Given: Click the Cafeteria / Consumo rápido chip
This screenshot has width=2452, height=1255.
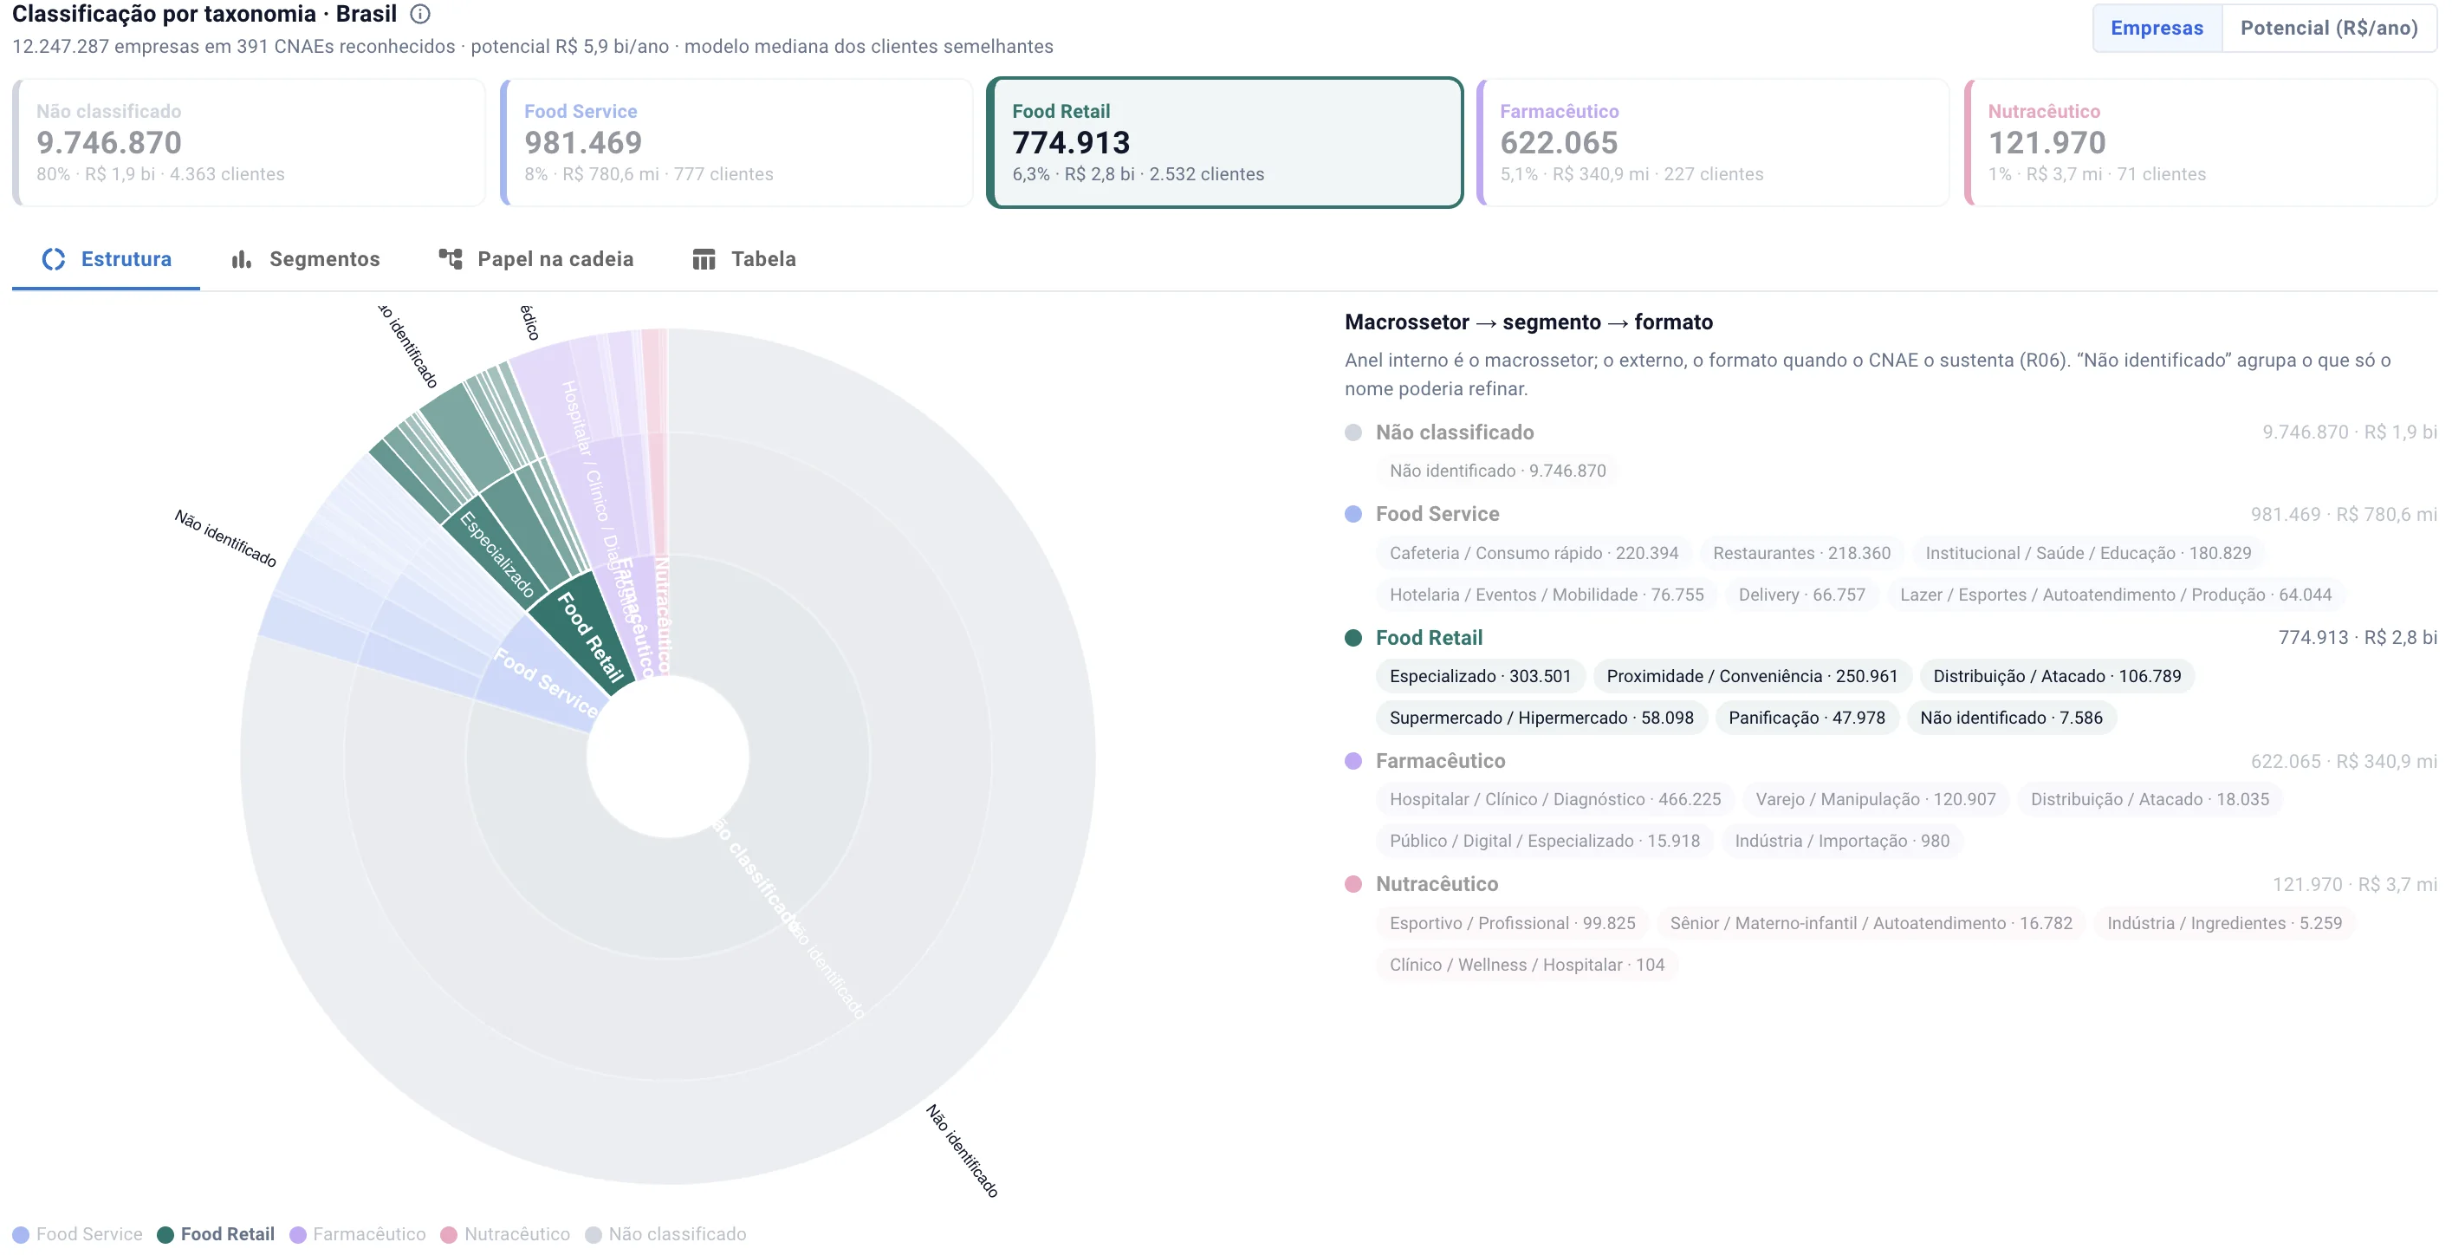Looking at the screenshot, I should (1534, 553).
